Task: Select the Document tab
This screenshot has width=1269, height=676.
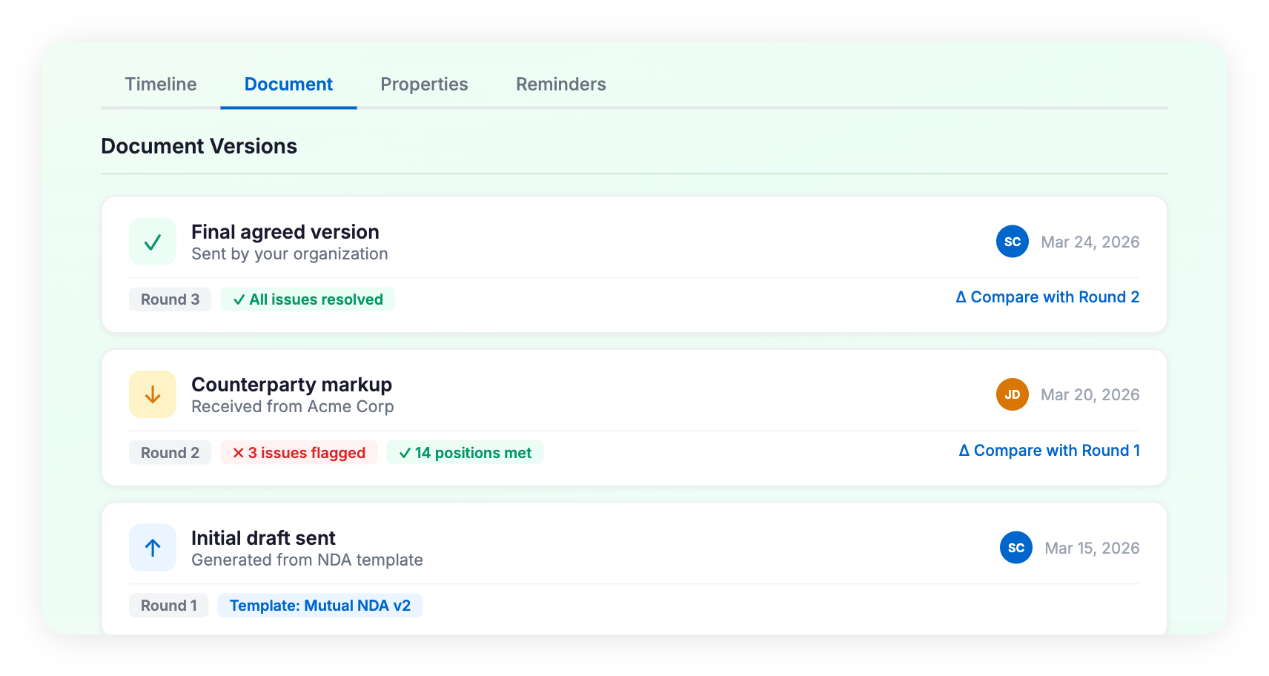Action: [x=288, y=84]
